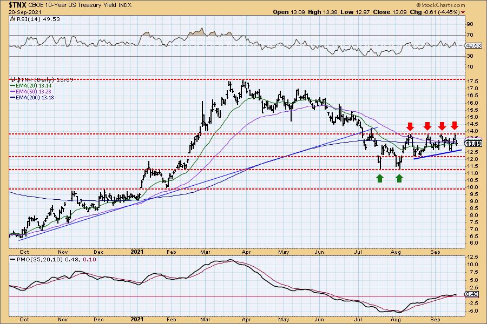Click the 70 level on the RSI axis

[470, 35]
